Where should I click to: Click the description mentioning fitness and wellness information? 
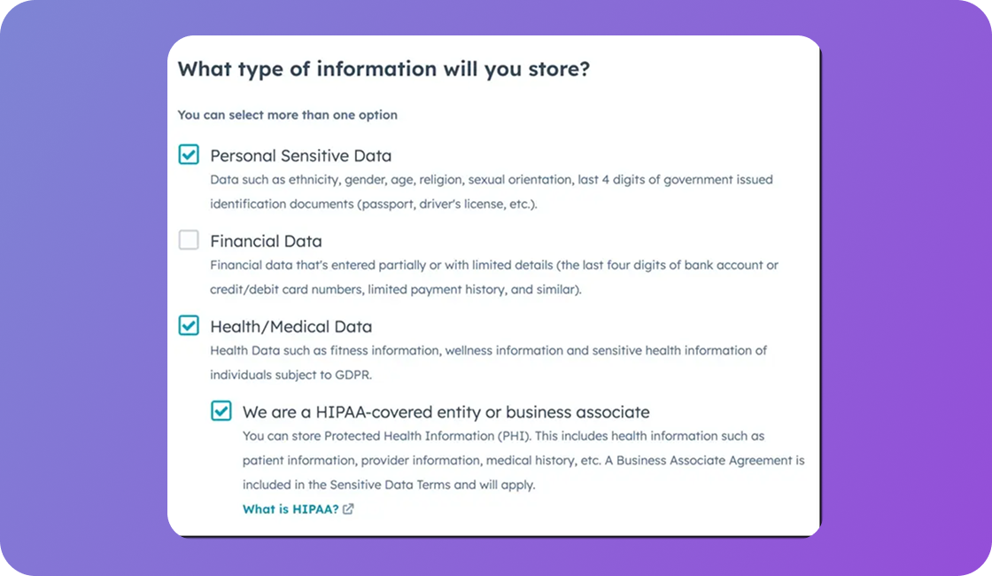[x=488, y=351]
